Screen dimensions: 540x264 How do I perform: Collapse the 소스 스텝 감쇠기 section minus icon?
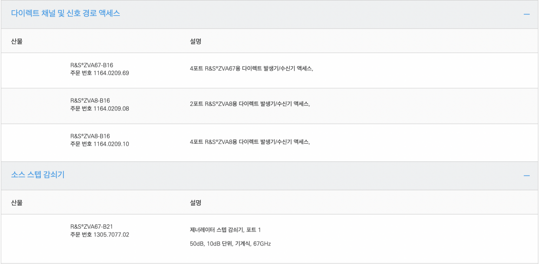coord(527,176)
